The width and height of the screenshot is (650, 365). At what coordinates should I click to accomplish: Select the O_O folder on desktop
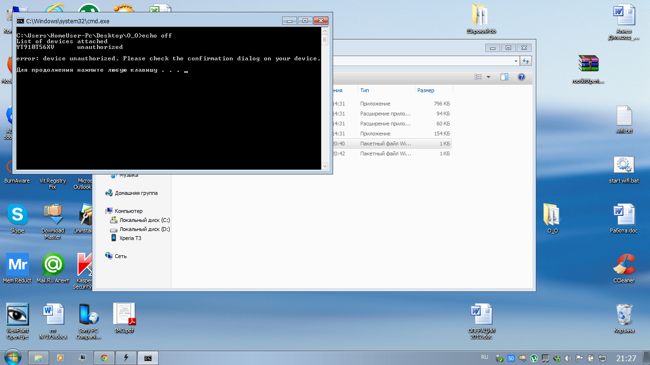[552, 215]
